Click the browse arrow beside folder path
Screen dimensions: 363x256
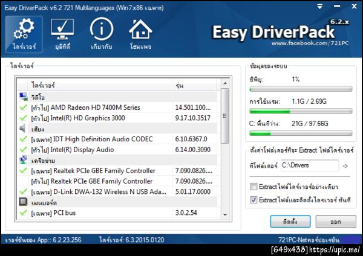click(345, 166)
